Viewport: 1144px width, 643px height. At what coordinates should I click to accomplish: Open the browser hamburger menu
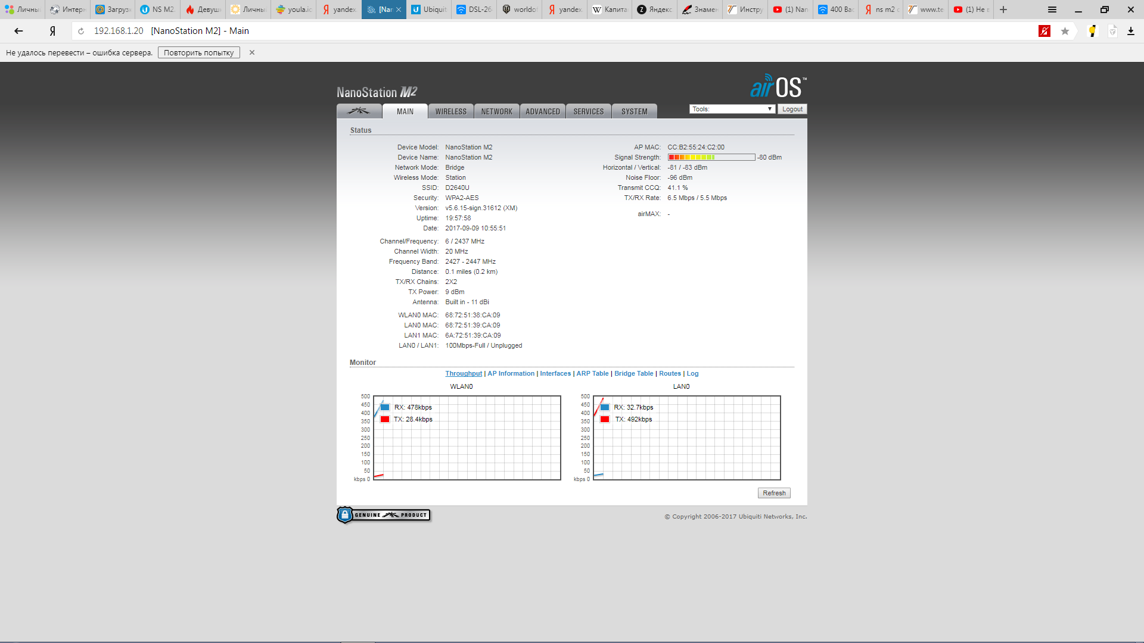pyautogui.click(x=1052, y=10)
